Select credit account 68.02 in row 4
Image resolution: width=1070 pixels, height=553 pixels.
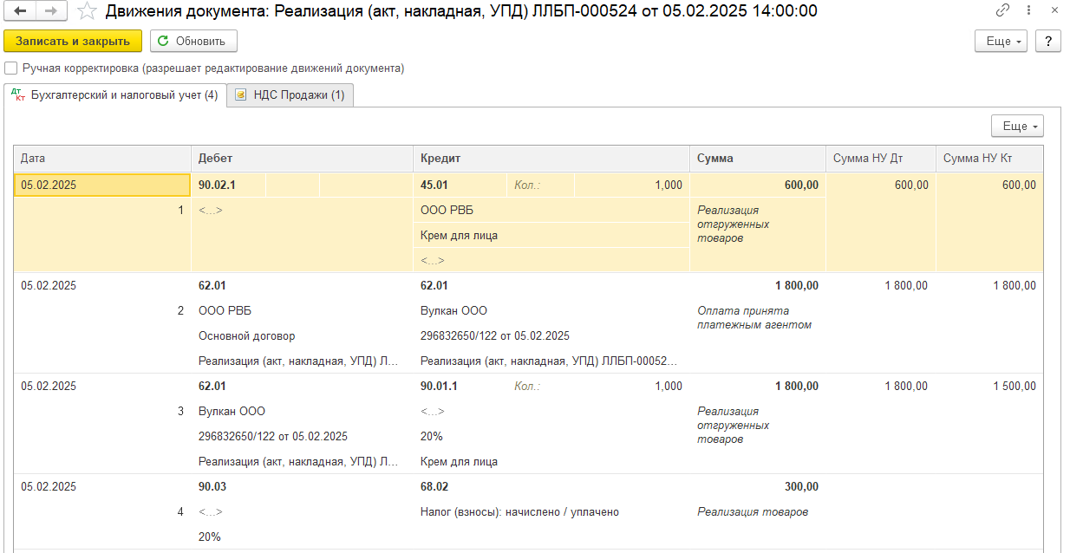pos(434,486)
